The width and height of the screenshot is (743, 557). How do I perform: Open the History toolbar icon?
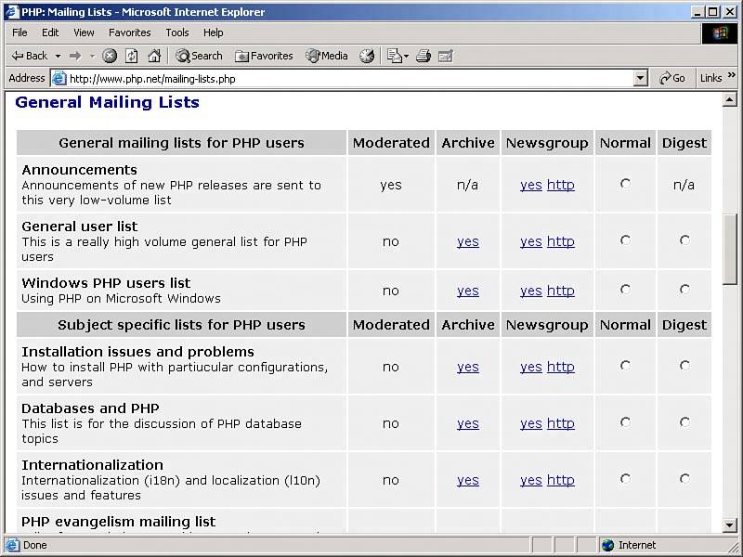point(367,56)
